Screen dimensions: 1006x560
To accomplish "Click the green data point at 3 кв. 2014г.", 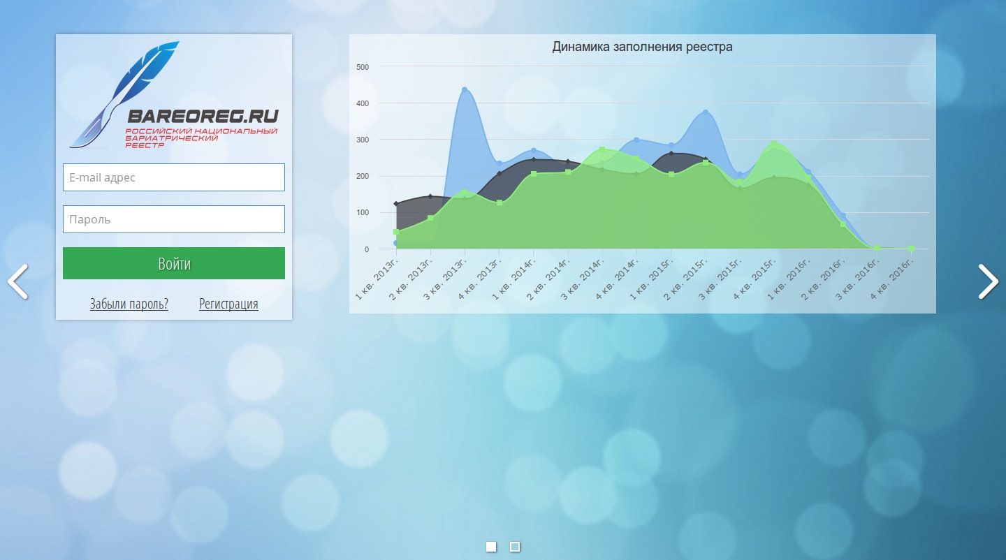I will (x=602, y=150).
